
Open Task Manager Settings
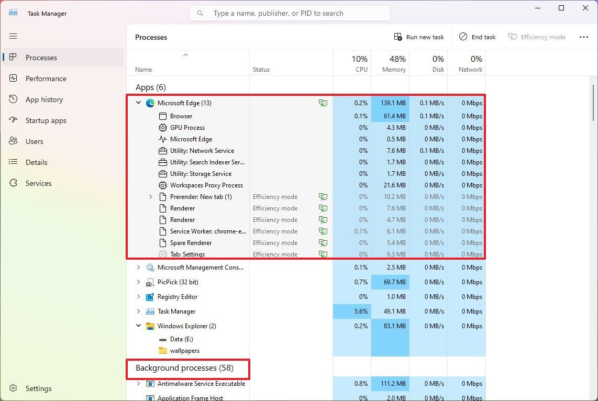[38, 388]
